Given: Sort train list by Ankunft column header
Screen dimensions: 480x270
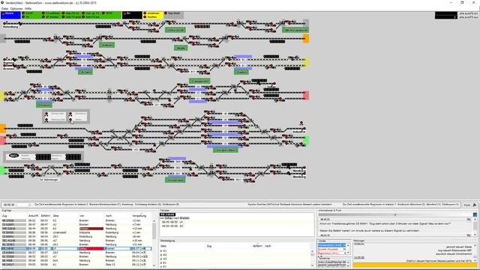Looking at the screenshot, I should [33, 216].
